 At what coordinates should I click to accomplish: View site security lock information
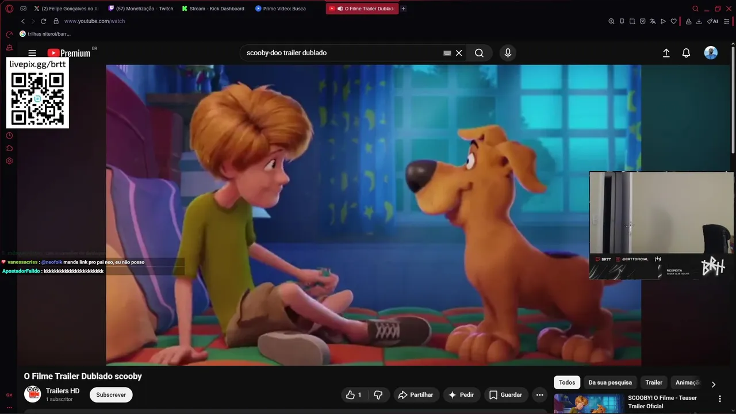click(x=56, y=21)
